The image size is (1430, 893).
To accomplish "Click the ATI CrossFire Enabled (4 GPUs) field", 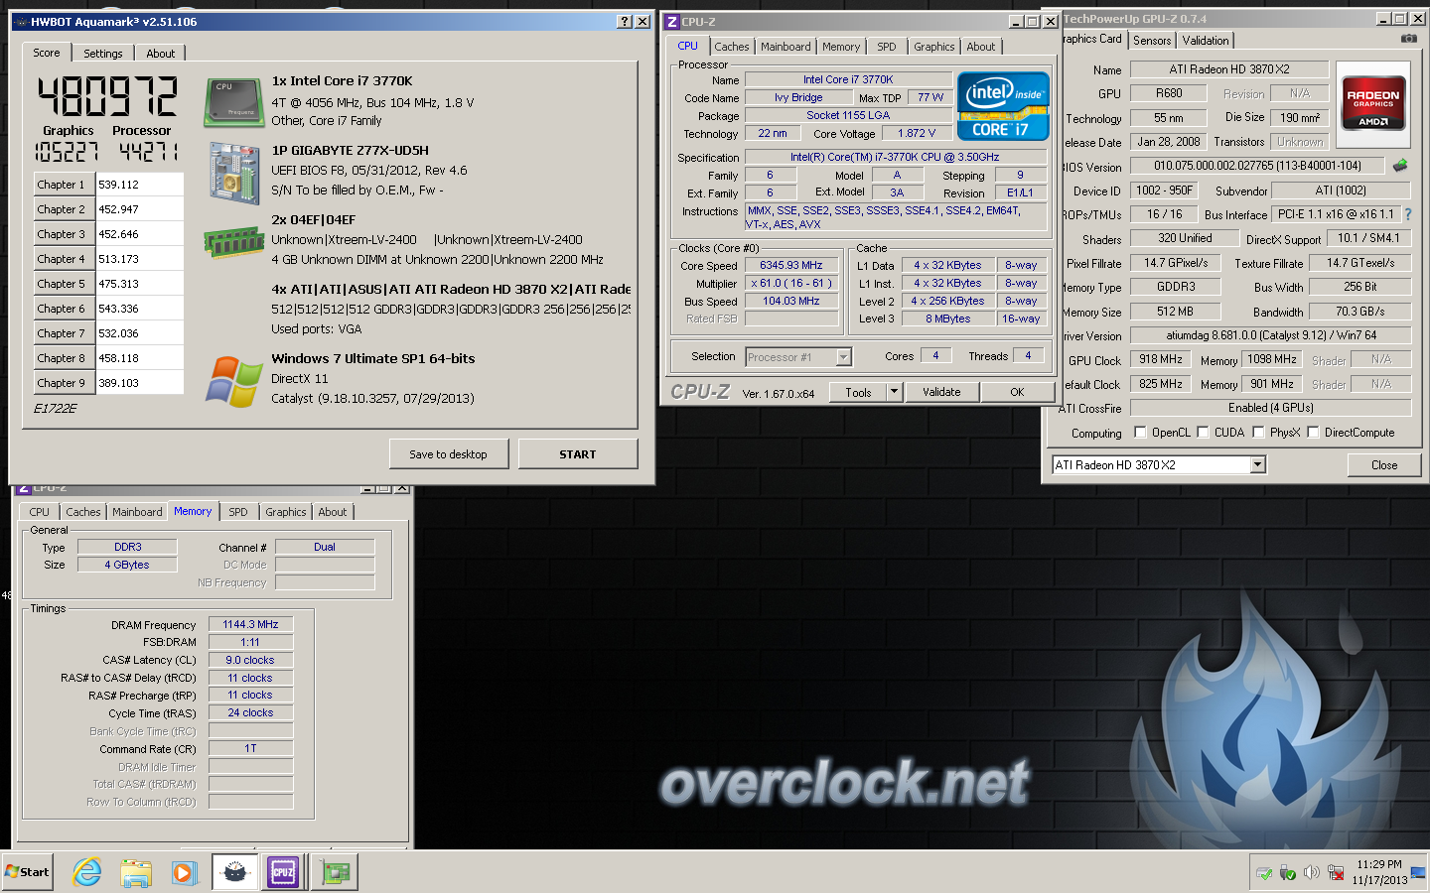I will pyautogui.click(x=1271, y=408).
